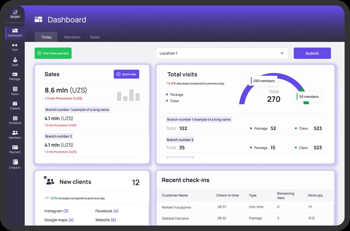
Task: Open Classes from the sidebar
Action: click(x=15, y=105)
